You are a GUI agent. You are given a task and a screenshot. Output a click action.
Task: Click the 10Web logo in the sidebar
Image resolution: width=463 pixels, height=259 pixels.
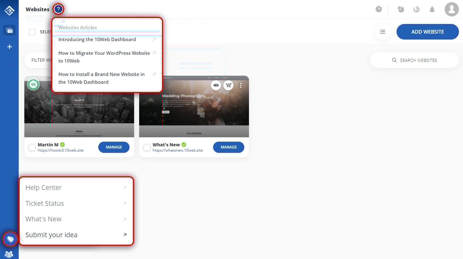pyautogui.click(x=9, y=10)
